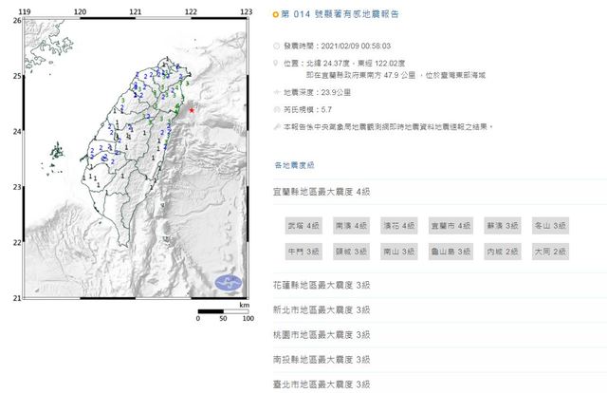Click the depth value 23.9公里
The image size is (607, 393).
coord(336,92)
